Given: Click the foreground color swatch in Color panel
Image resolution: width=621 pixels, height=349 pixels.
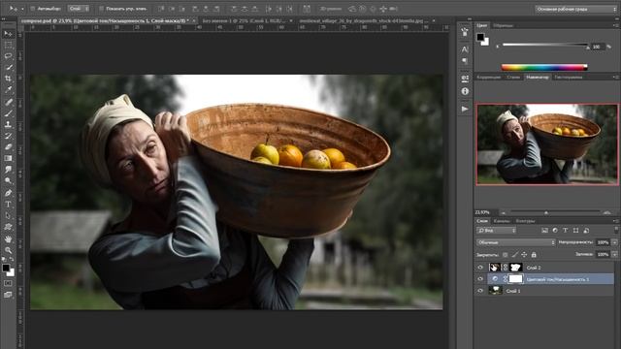Looking at the screenshot, I should pos(480,37).
